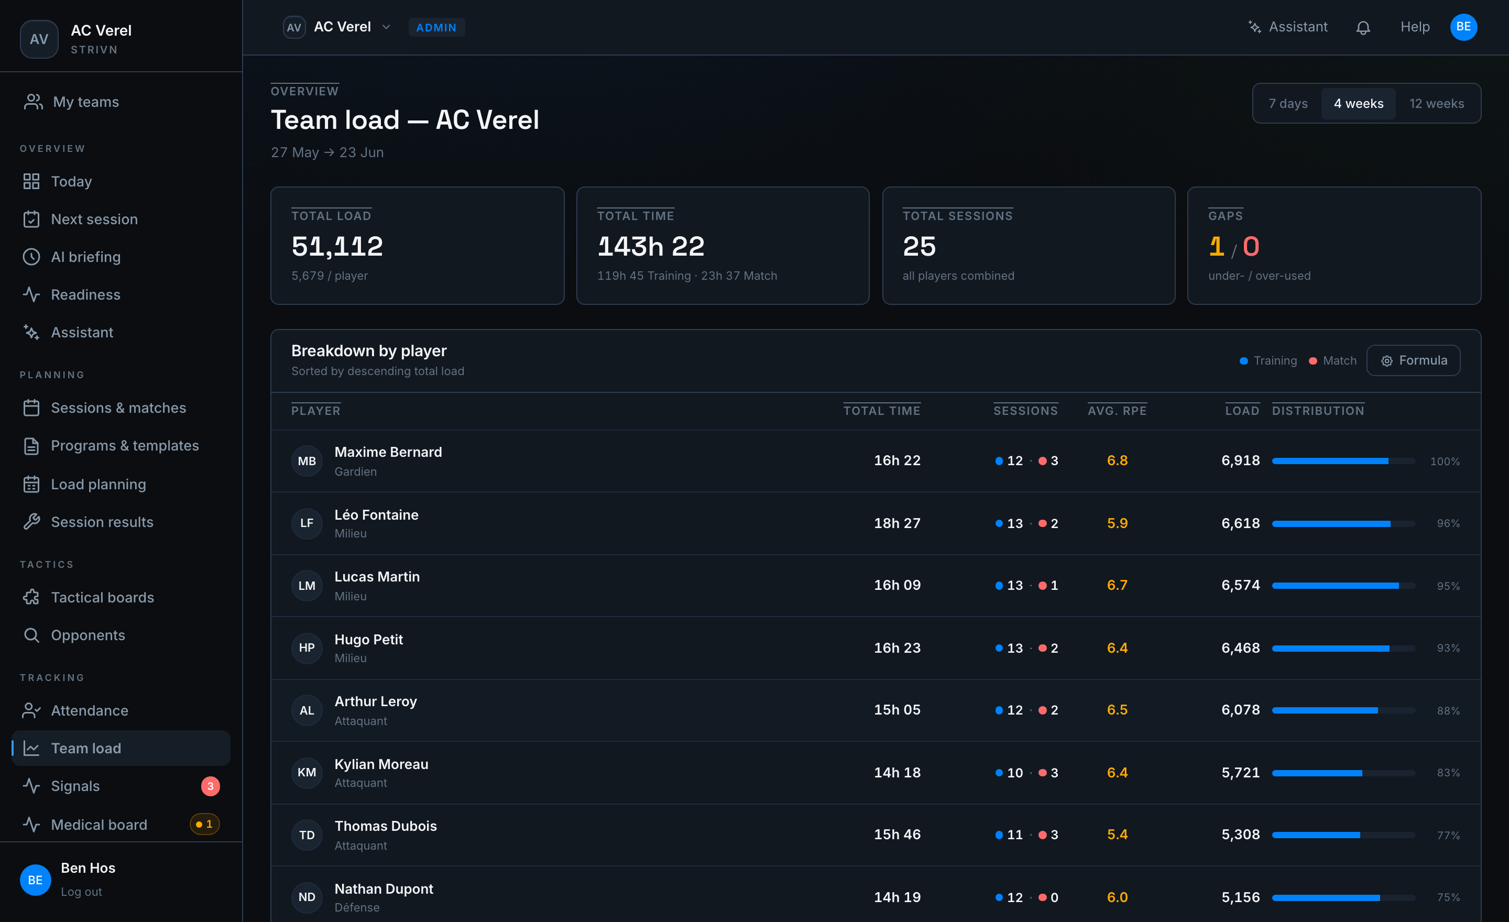This screenshot has width=1509, height=922.
Task: Click the Training legend entry
Action: pyautogui.click(x=1267, y=360)
